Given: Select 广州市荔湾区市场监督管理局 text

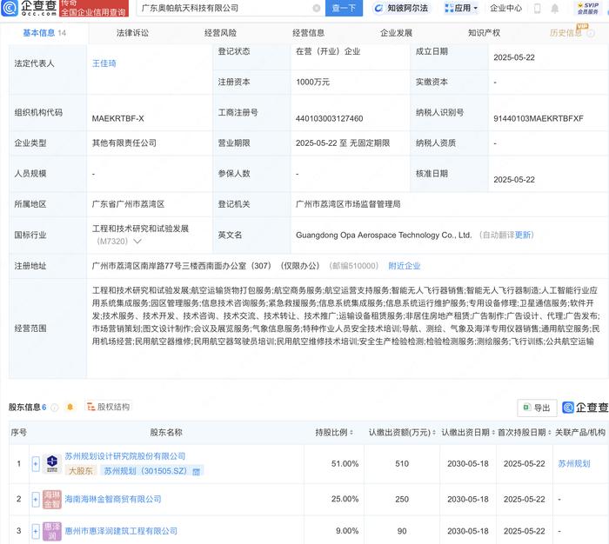Looking at the screenshot, I should point(348,204).
